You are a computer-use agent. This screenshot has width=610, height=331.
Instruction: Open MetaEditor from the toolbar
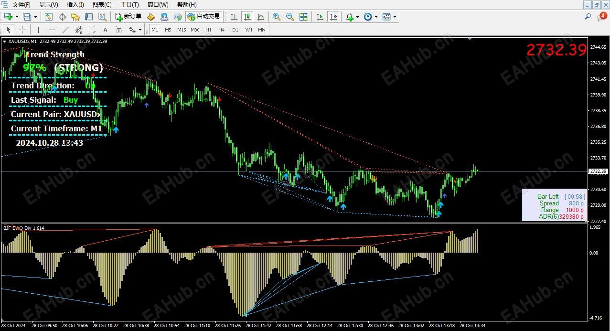point(151,17)
